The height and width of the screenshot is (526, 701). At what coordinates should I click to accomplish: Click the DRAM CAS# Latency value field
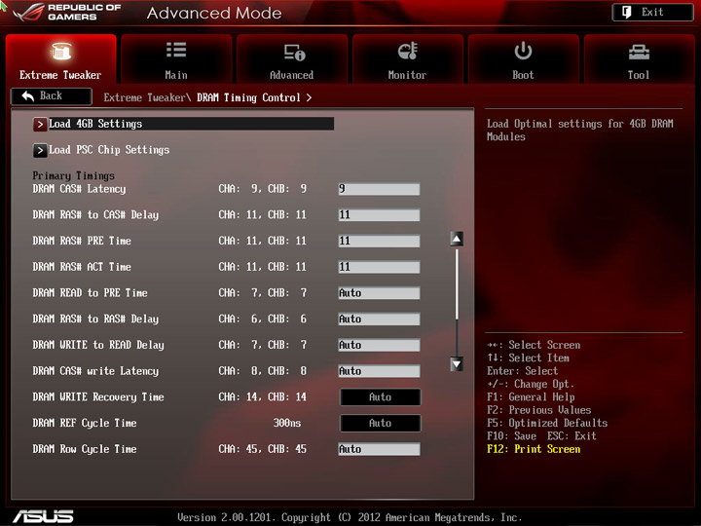pos(379,189)
